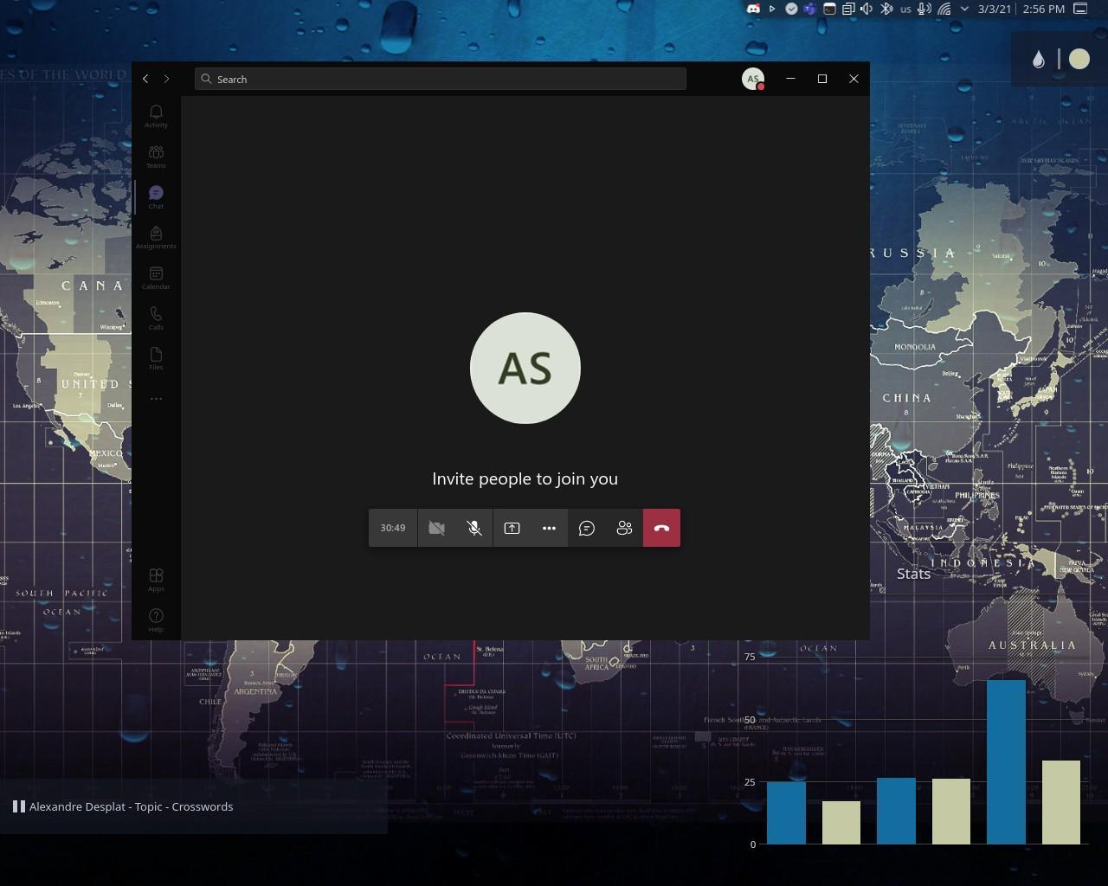Switch the us keyboard layout indicator
This screenshot has height=886, width=1108.
[x=905, y=9]
